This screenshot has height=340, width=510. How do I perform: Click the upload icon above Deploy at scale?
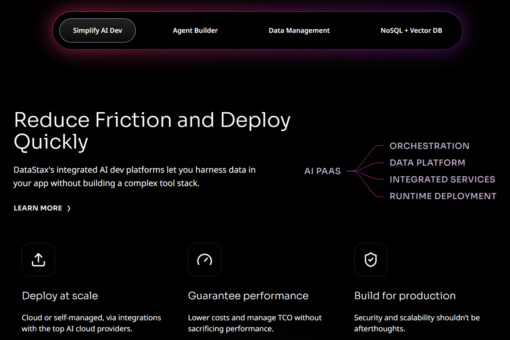click(x=38, y=260)
